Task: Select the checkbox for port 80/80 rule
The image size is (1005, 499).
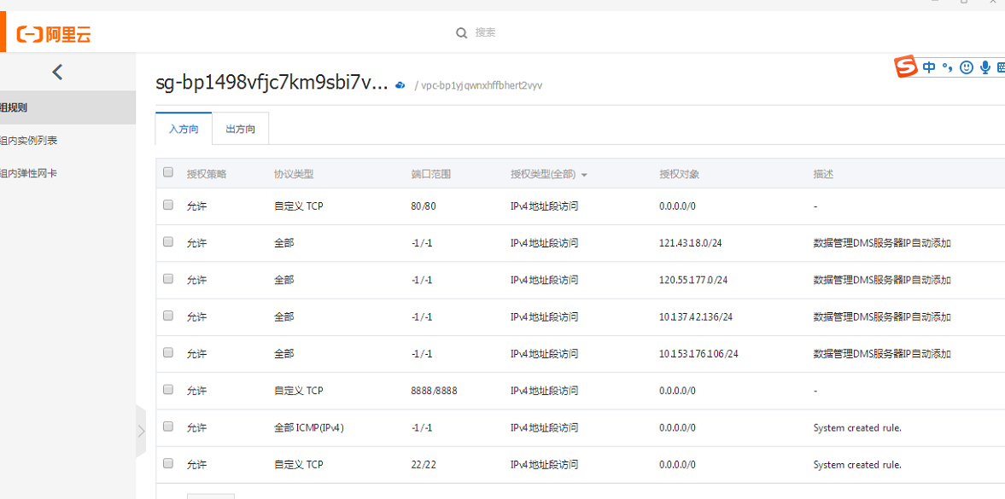Action: [x=168, y=205]
